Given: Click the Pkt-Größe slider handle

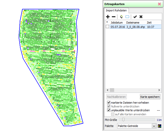Looking at the screenshot, I should [123, 119].
